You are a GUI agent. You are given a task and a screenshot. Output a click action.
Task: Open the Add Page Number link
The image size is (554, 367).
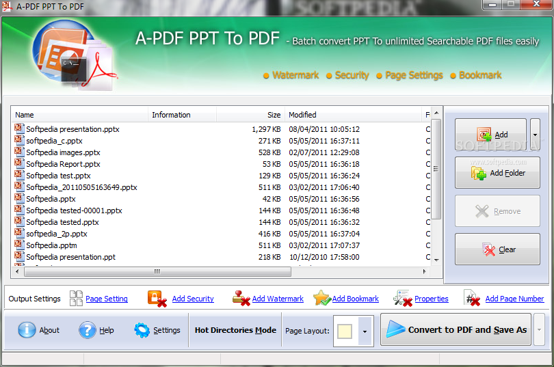[514, 299]
